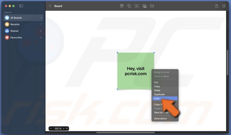The width and height of the screenshot is (231, 135).
Task: Select the Shared sidebar row
Action: pos(23,31)
